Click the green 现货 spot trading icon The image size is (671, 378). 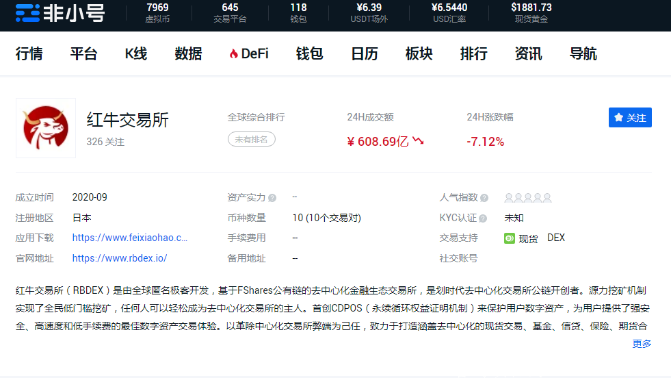[510, 238]
